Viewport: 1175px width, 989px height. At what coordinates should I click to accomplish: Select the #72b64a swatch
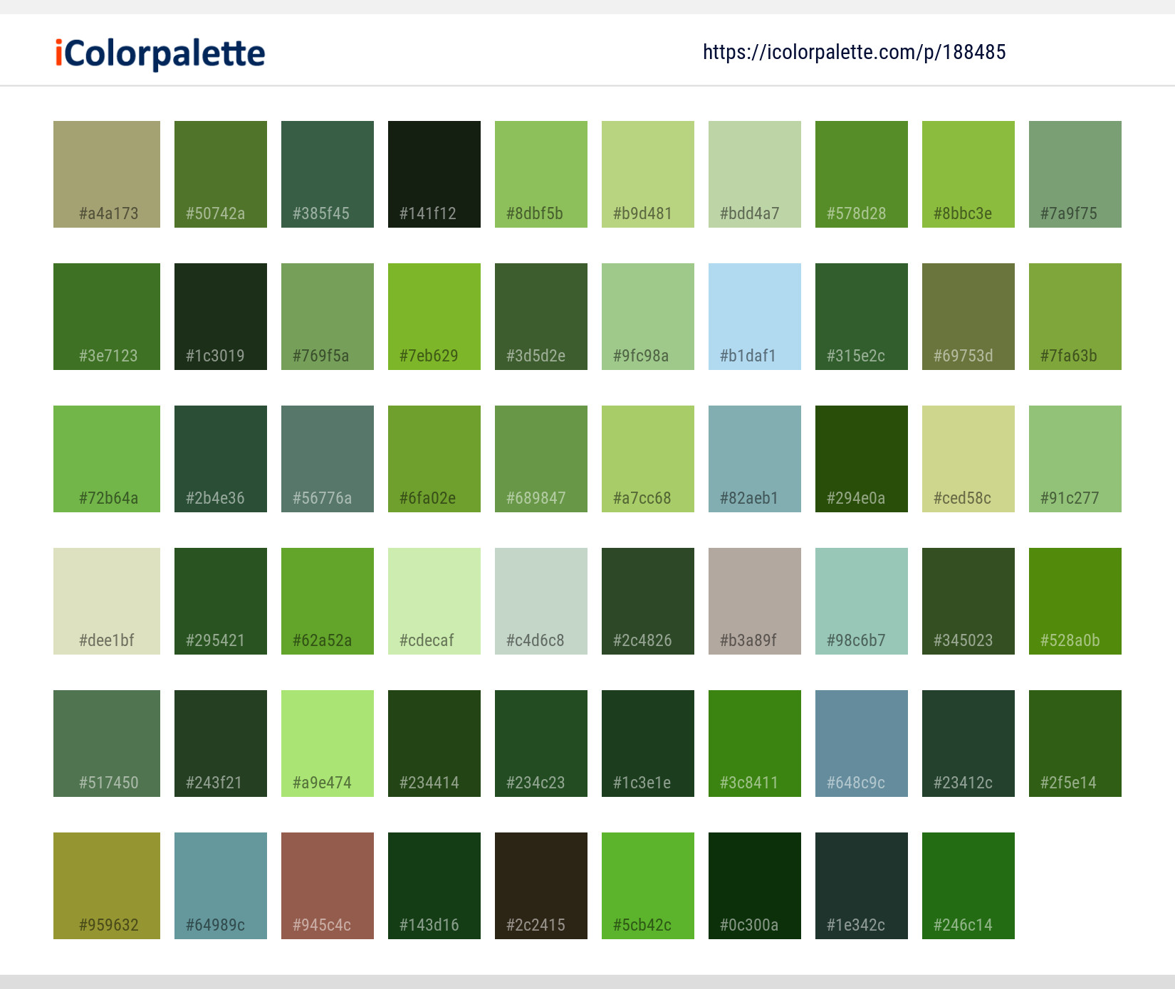point(107,459)
